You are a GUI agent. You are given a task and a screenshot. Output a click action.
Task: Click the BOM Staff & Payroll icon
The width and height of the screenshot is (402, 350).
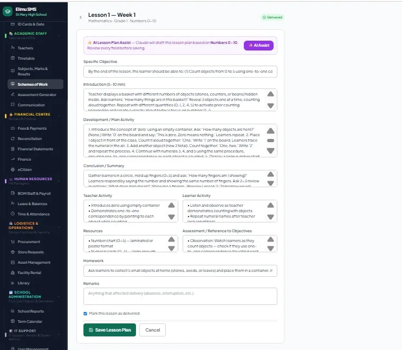tap(12, 193)
